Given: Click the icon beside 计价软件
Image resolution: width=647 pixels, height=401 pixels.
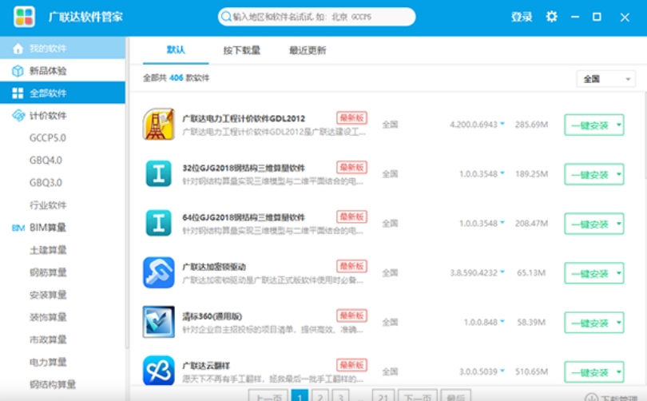Looking at the screenshot, I should (x=18, y=116).
